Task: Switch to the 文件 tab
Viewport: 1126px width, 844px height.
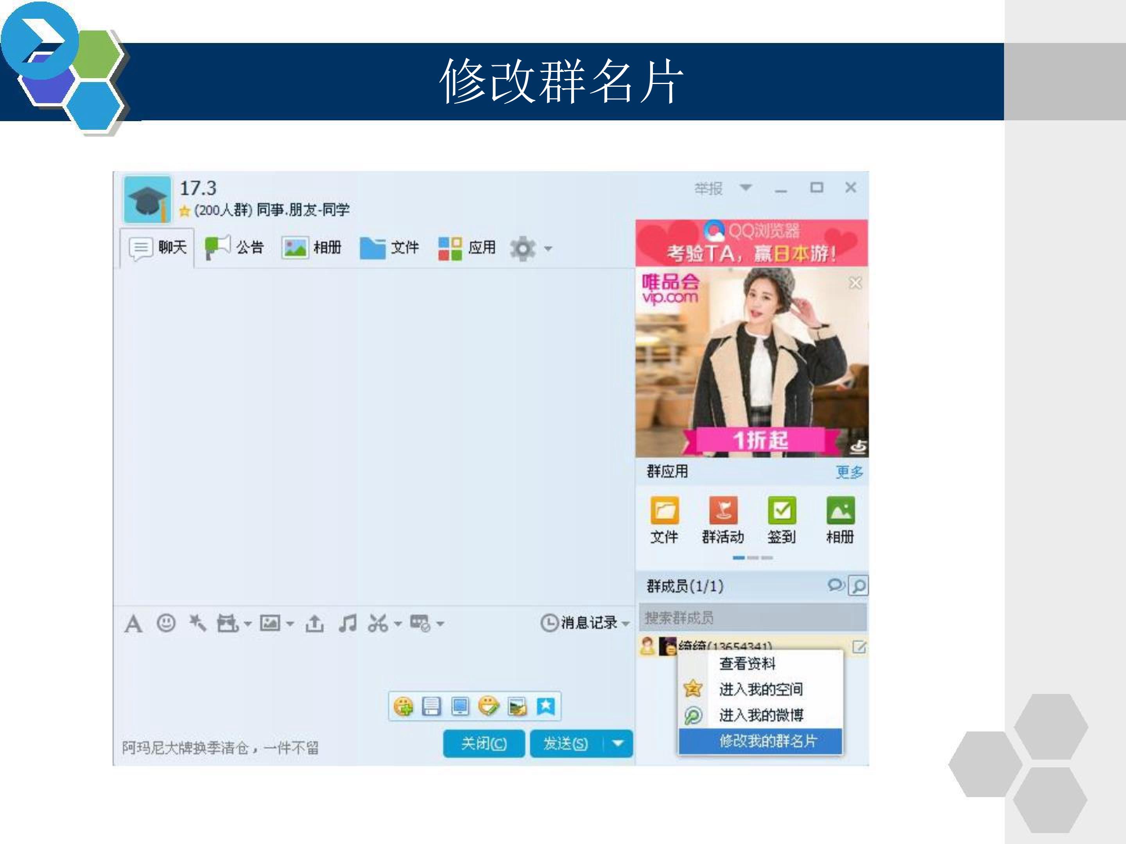Action: click(x=389, y=248)
